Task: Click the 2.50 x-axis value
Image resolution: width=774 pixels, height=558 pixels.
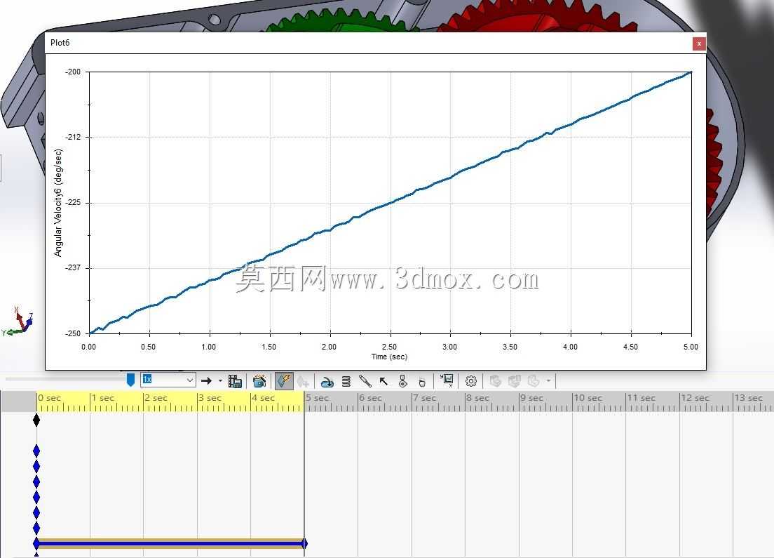Action: [x=390, y=347]
